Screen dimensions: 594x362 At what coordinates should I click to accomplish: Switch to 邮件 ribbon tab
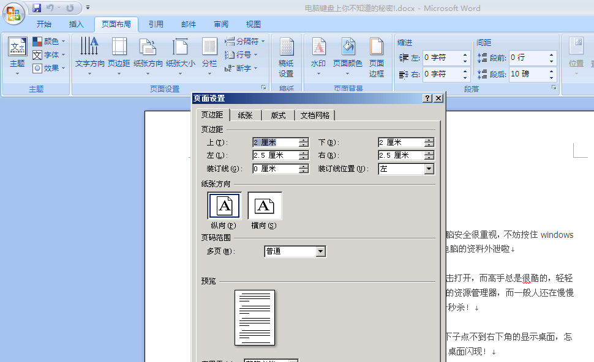(188, 24)
